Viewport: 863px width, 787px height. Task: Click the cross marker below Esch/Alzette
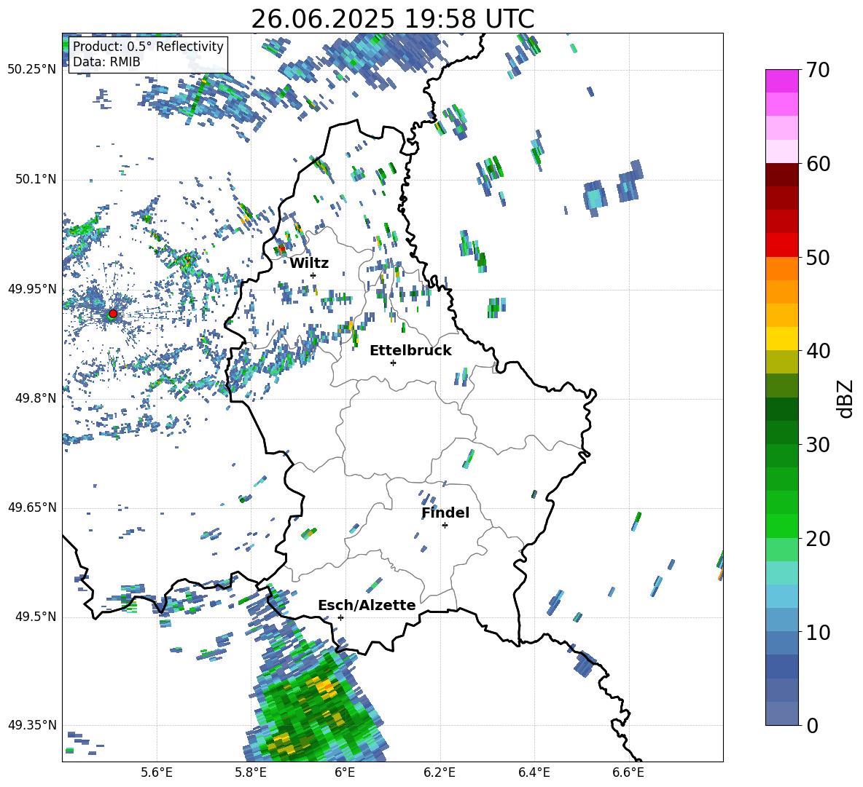coord(340,617)
